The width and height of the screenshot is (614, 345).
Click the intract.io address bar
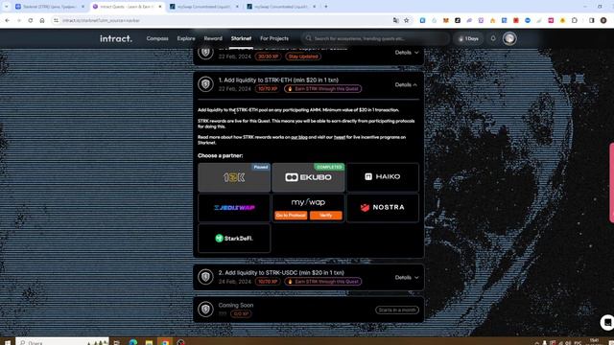tap(224, 20)
